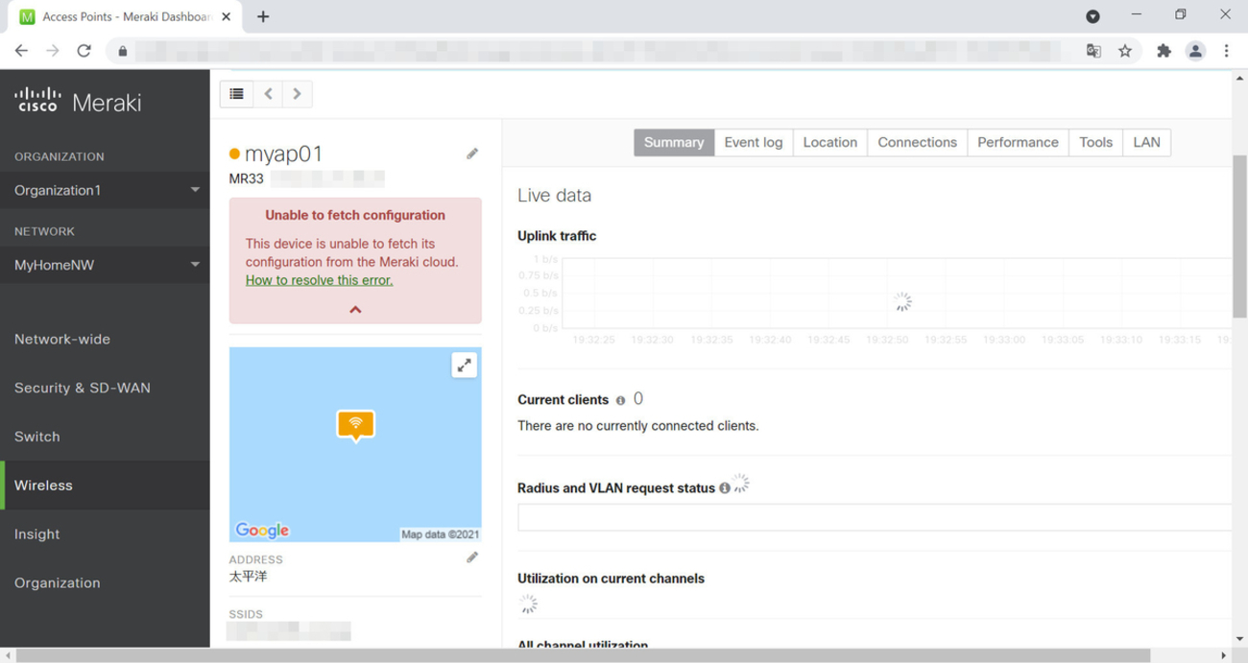Collapse the configuration error banner
The width and height of the screenshot is (1248, 663).
pos(354,309)
